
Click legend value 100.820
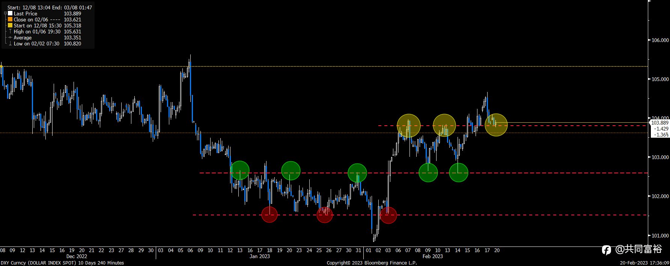tap(72, 44)
